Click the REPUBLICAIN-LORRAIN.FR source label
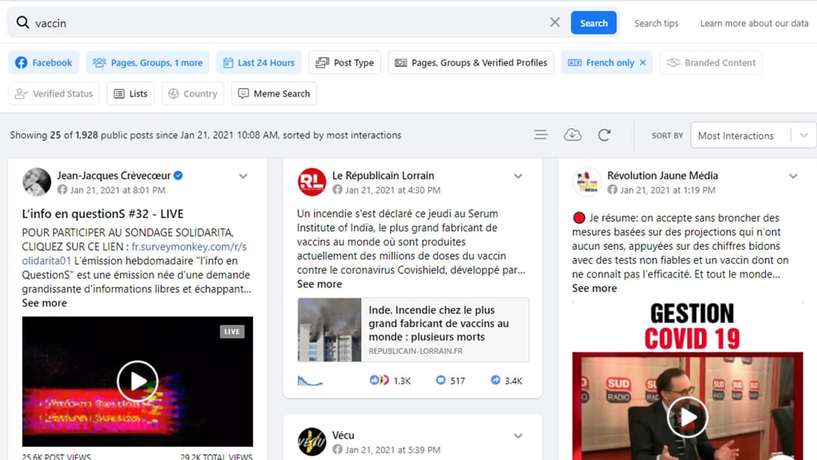The image size is (817, 460). [x=416, y=351]
